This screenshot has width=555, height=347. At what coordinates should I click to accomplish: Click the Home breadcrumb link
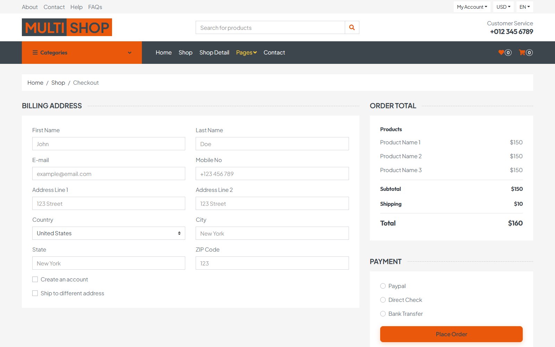coord(35,83)
